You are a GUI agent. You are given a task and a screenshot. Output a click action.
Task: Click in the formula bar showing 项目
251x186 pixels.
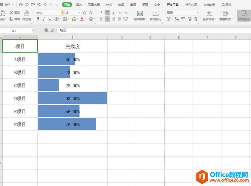point(154,30)
